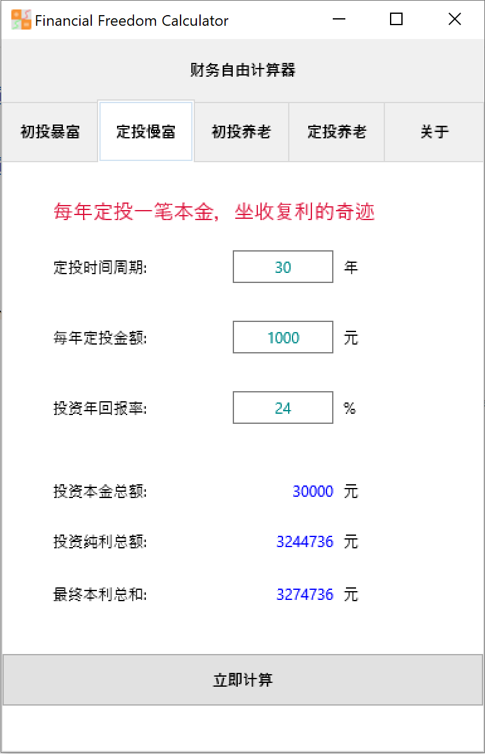This screenshot has width=485, height=754.
Task: Open the 初投养老 tab
Action: tap(241, 131)
